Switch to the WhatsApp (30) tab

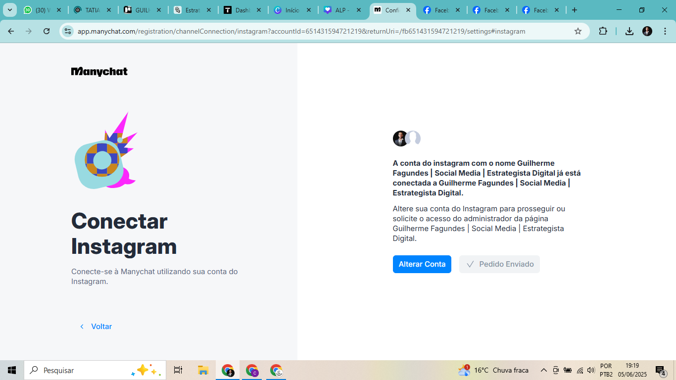pos(43,10)
